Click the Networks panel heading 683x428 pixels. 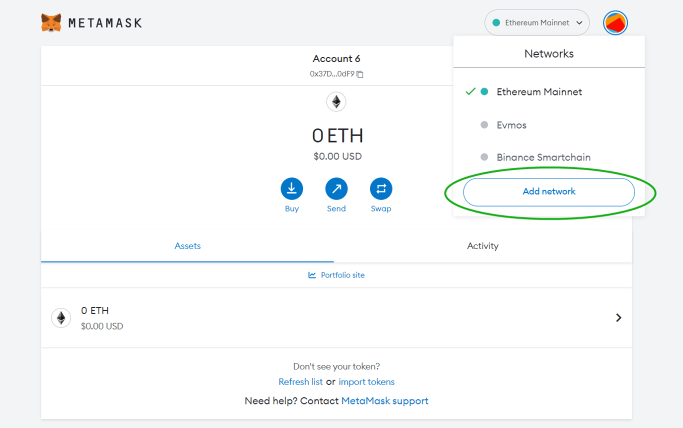[549, 53]
